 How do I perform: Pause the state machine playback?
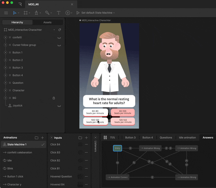[x=105, y=137]
